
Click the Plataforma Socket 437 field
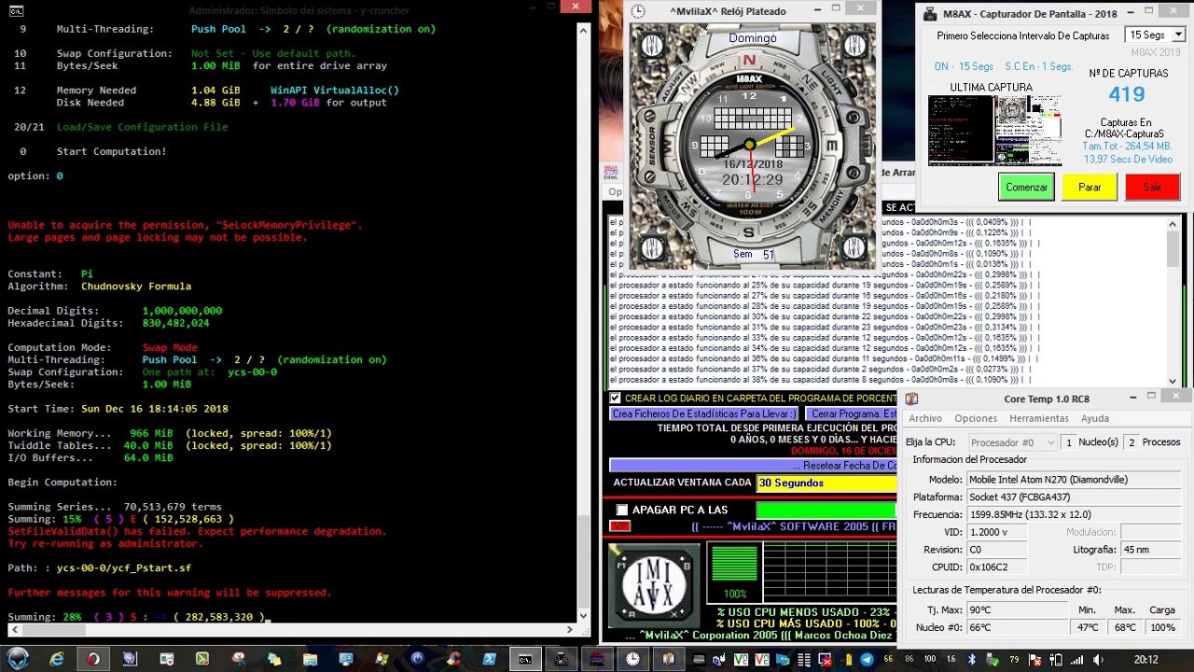[x=1073, y=497]
